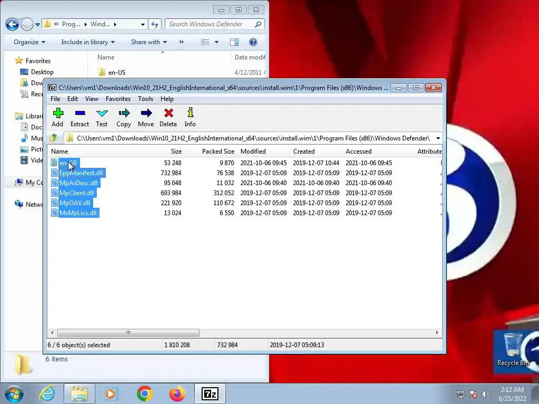Click the Copy toolbar icon in 7-Zip
This screenshot has width=539, height=404.
pos(124,113)
